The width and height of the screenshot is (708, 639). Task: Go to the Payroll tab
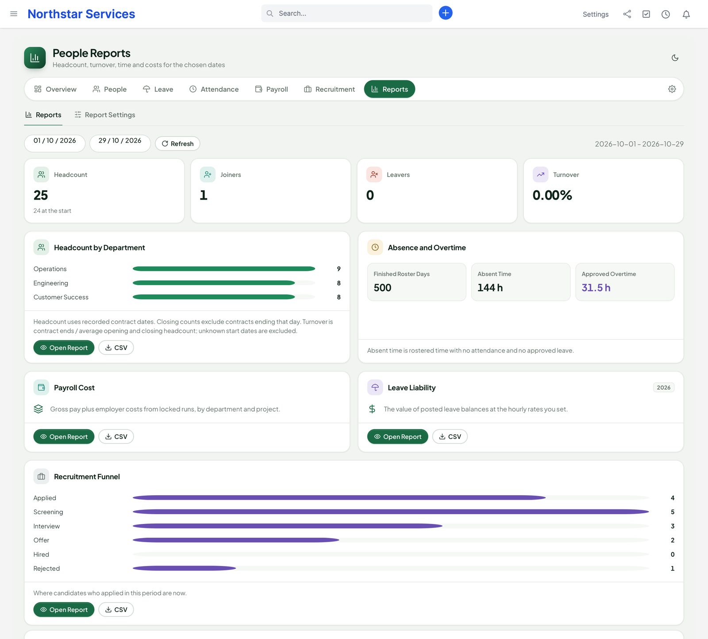click(272, 89)
